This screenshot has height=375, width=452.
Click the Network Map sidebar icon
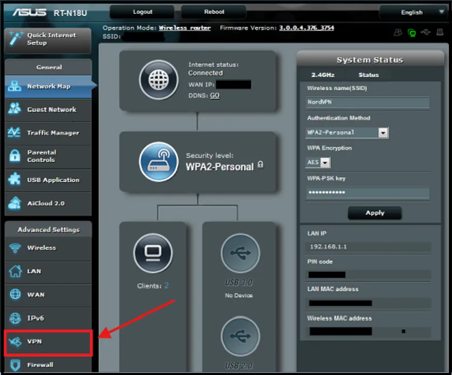click(x=14, y=86)
